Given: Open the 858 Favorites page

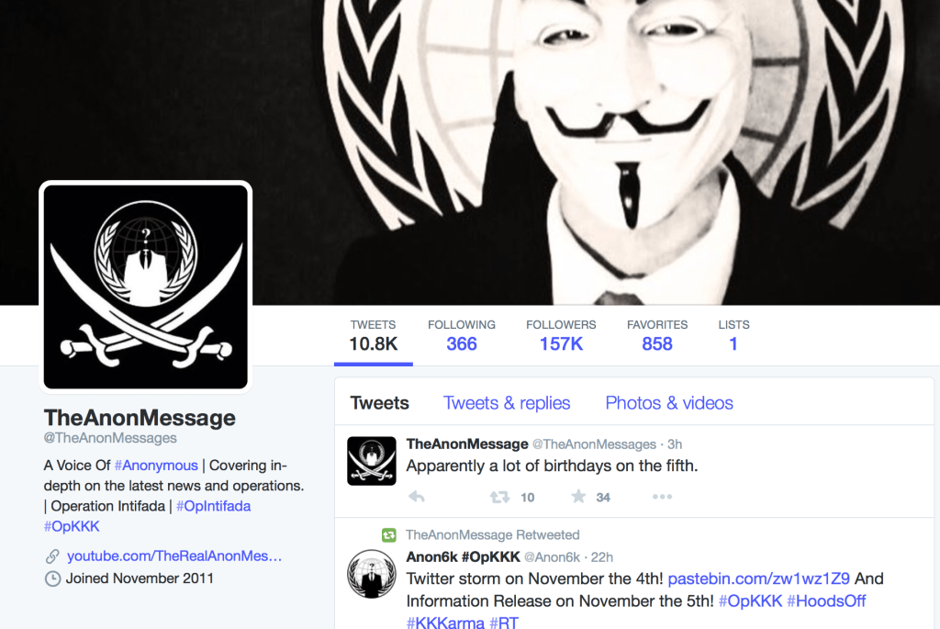Looking at the screenshot, I should (x=657, y=335).
